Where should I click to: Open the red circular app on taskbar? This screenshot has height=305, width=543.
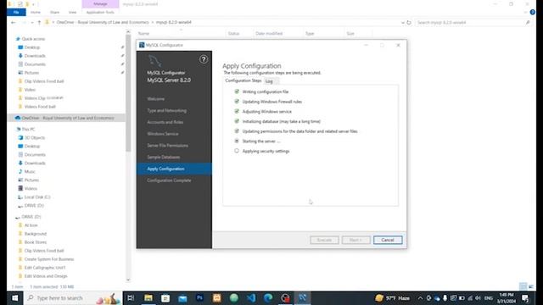pos(285,297)
